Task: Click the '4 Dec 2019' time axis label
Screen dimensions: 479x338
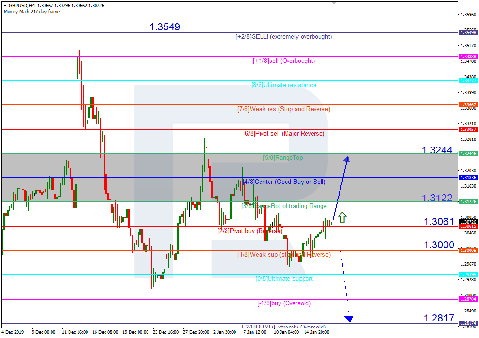Action: click(x=12, y=332)
